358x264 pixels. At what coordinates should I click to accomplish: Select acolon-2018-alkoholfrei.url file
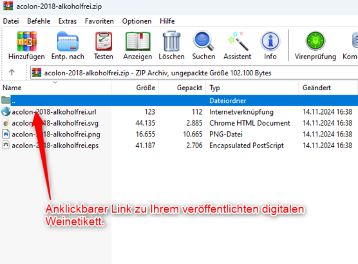(x=54, y=112)
